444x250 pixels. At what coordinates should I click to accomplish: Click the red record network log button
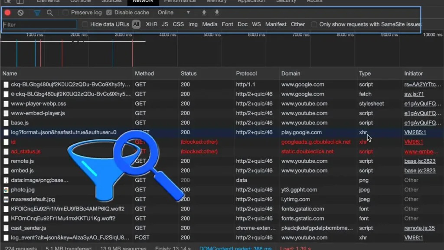click(8, 13)
